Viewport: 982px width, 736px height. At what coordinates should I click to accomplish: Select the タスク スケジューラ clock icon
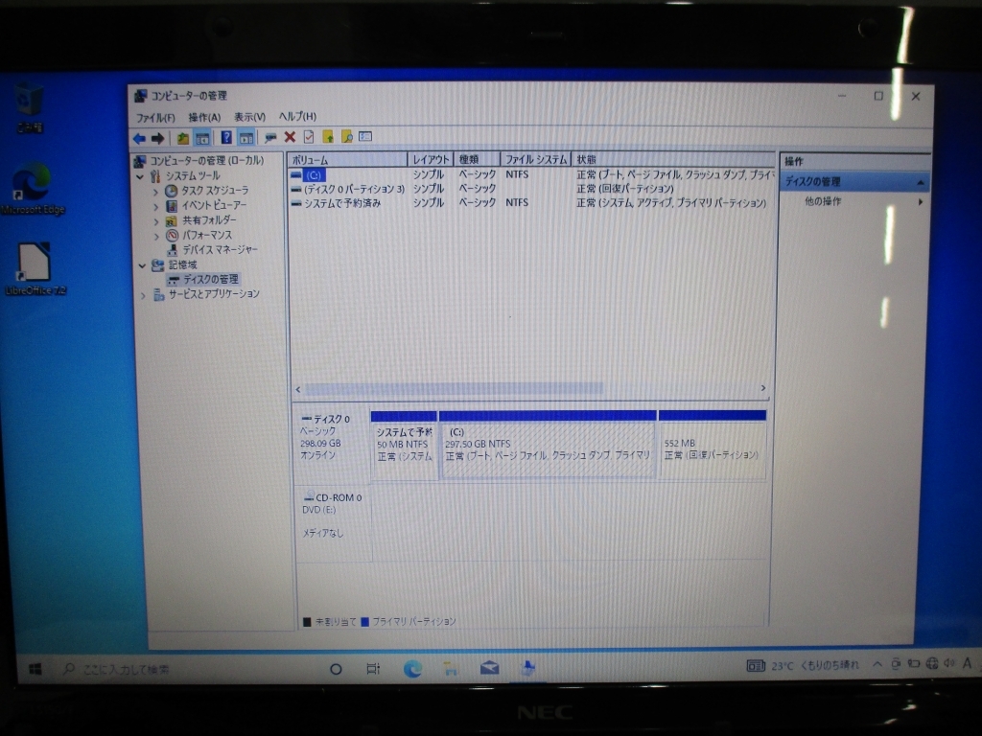coord(171,191)
